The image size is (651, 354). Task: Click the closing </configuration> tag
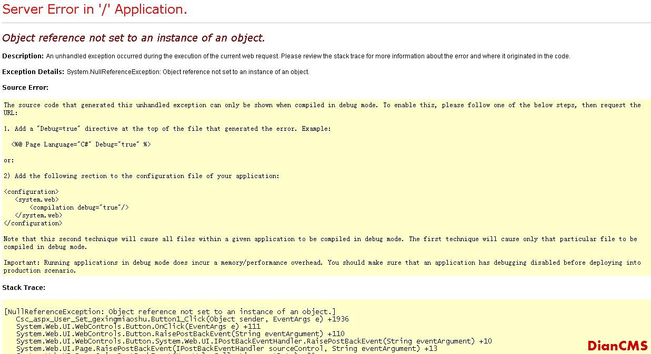(33, 223)
